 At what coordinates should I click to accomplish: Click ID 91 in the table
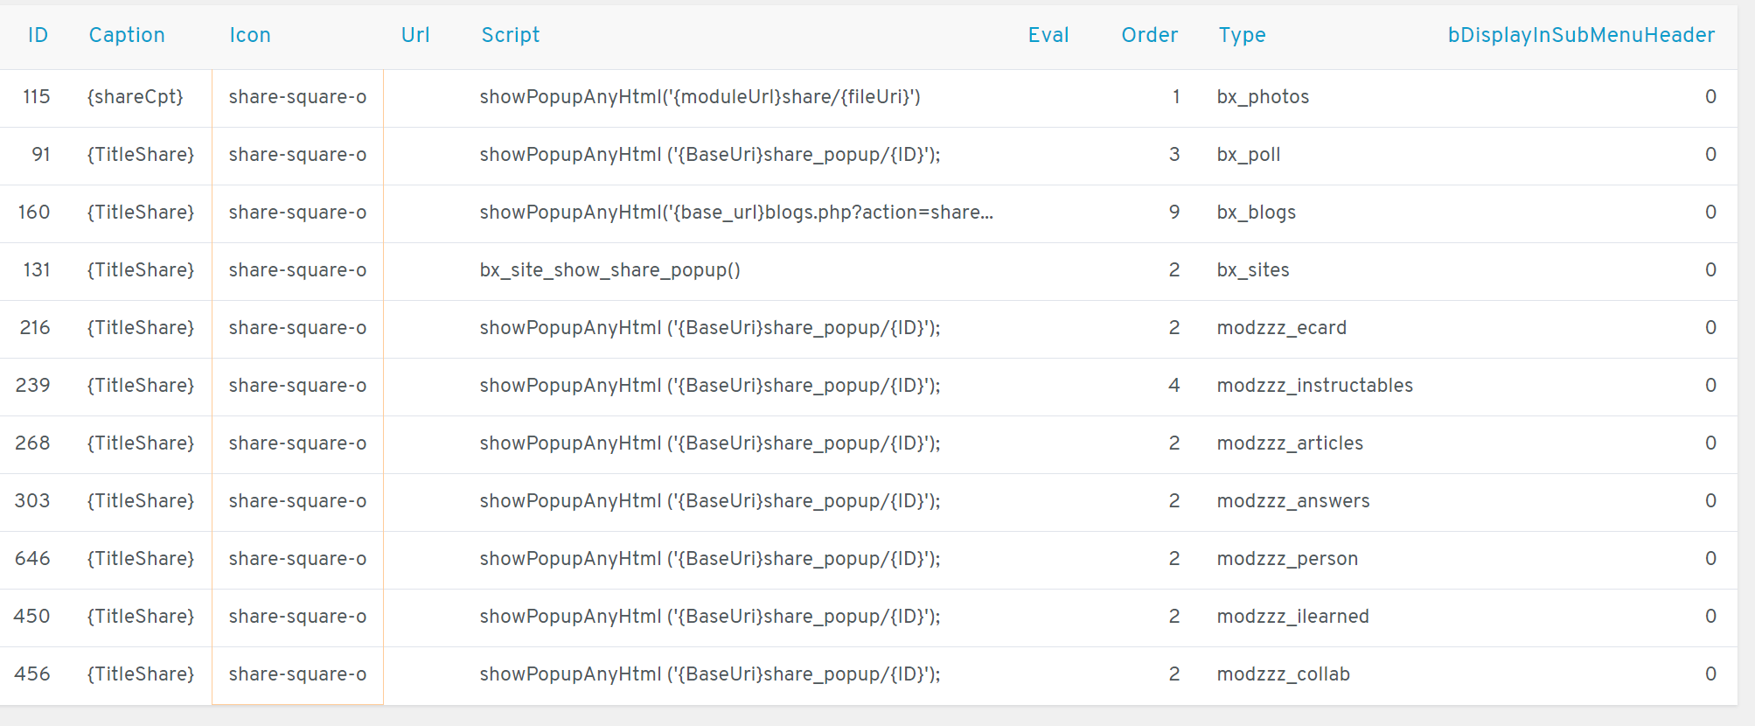[41, 155]
